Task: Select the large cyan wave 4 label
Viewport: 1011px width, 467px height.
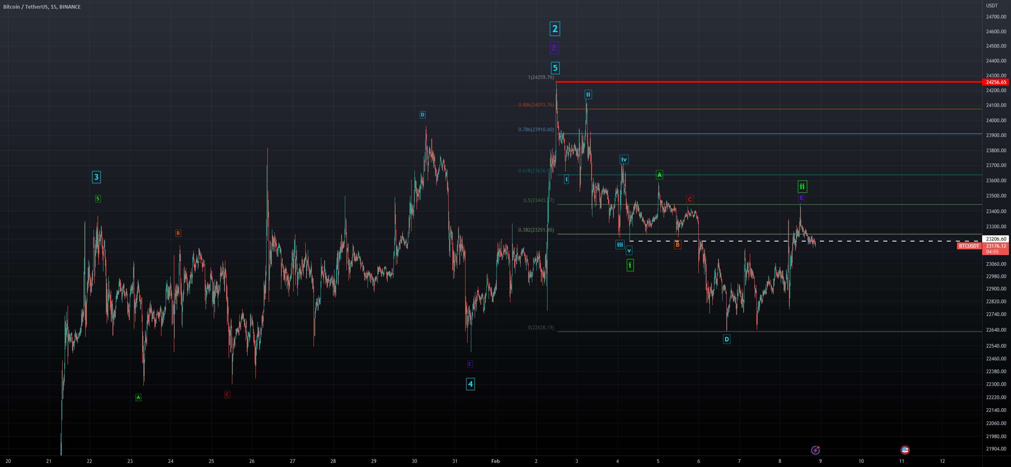Action: pos(470,384)
